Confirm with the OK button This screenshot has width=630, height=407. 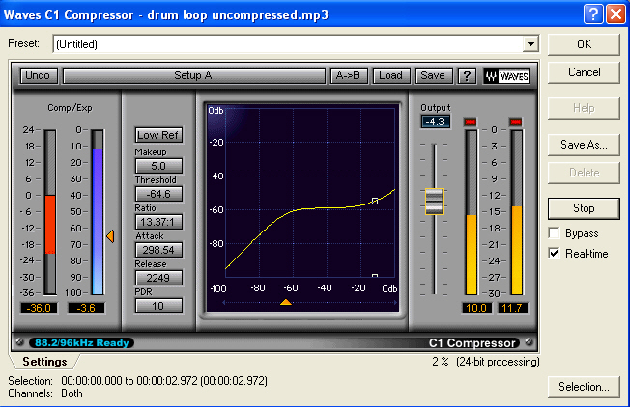click(584, 44)
